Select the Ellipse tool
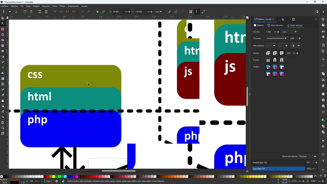327x184 pixels. coord(3,34)
